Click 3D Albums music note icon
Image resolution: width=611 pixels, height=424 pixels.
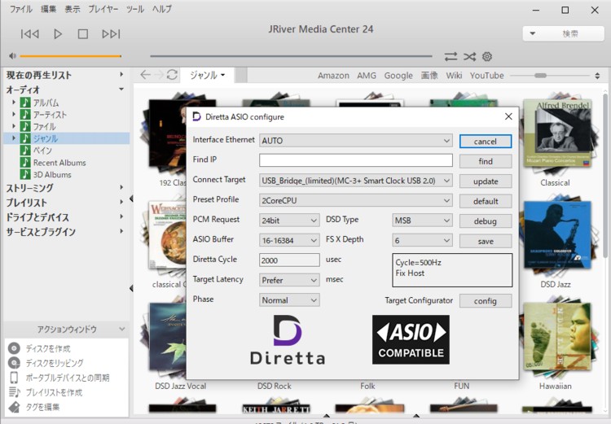click(x=25, y=174)
